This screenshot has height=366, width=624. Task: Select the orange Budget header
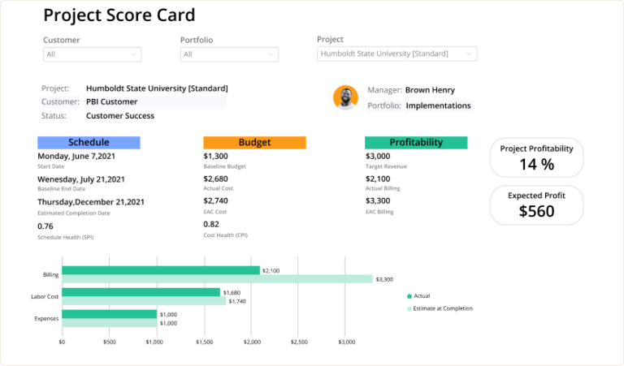pos(254,143)
